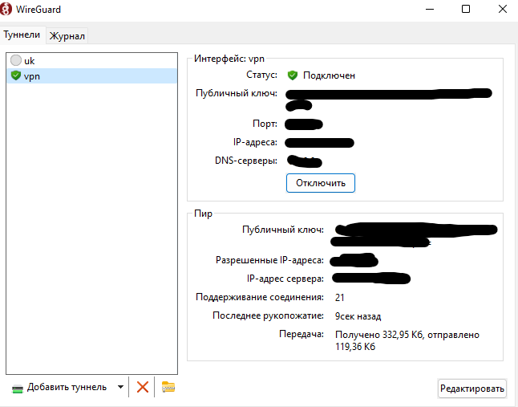518x407 pixels.
Task: Click the Поддерживание соединения: label
Action: (260, 297)
